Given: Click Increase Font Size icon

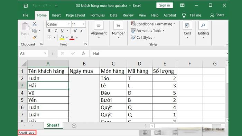Looking at the screenshot, I should coord(75,31).
